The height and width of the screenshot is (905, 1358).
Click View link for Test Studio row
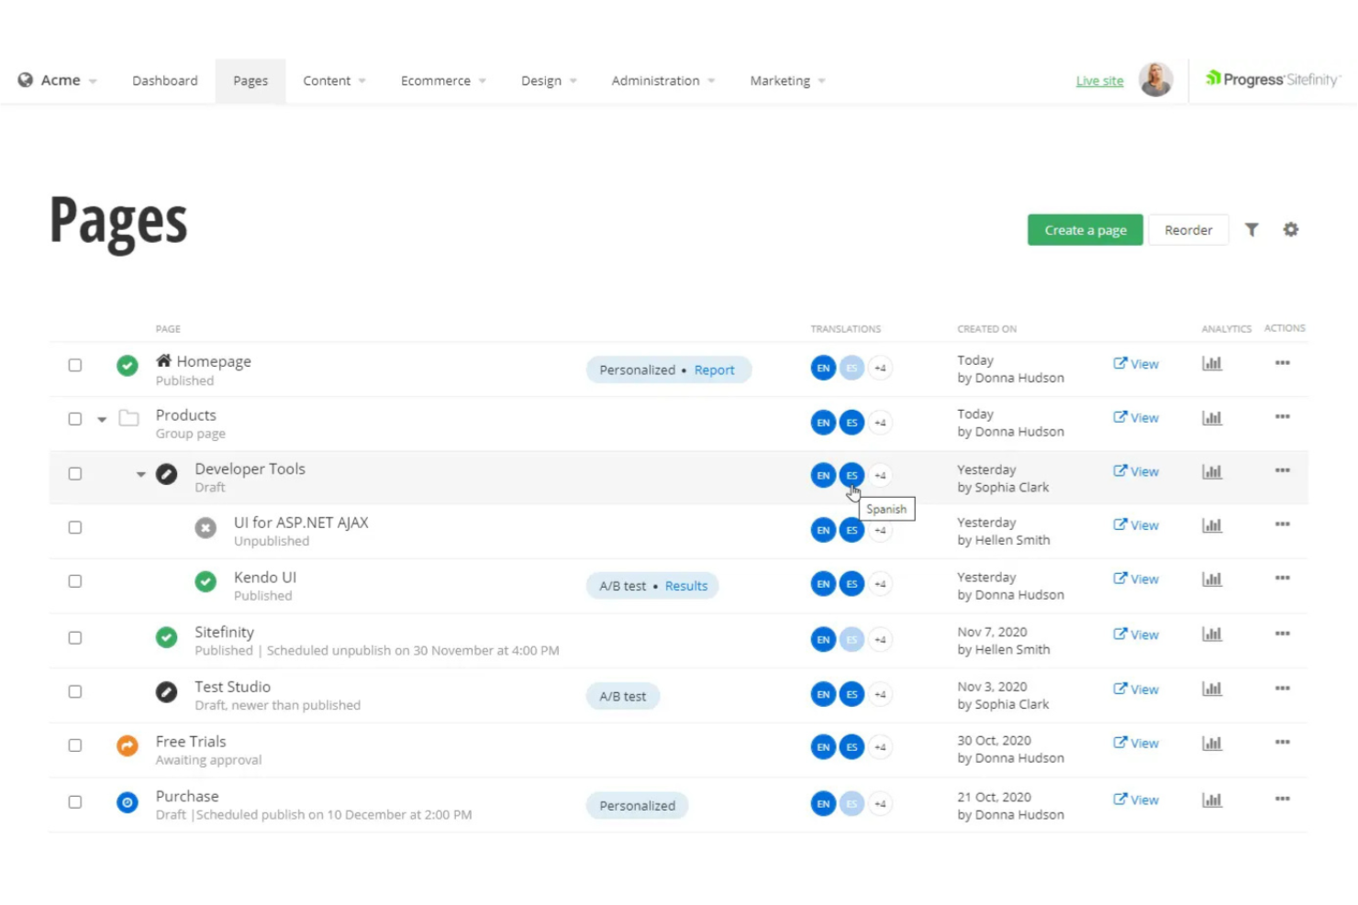(x=1136, y=690)
